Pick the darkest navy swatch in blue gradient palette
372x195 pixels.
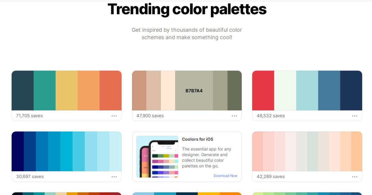coord(18,151)
